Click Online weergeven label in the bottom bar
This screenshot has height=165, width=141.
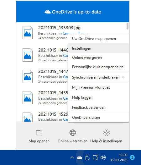point(72,141)
